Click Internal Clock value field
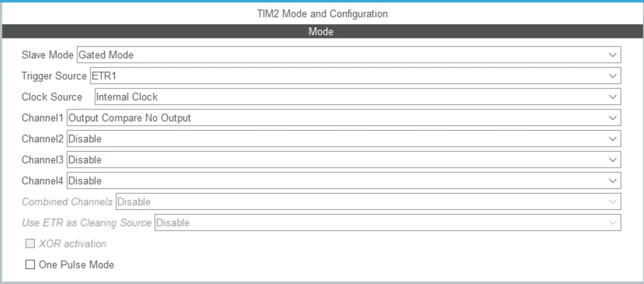Image resolution: width=644 pixels, height=284 pixels. pos(358,97)
